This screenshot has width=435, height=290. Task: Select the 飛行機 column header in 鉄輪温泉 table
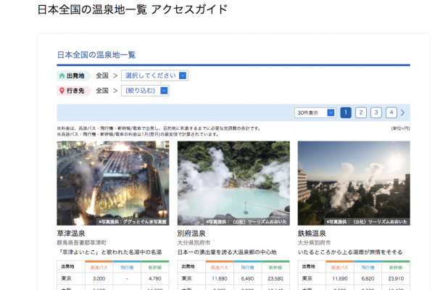[368, 268]
